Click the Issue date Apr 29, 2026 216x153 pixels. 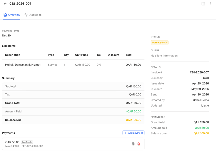click(200, 83)
